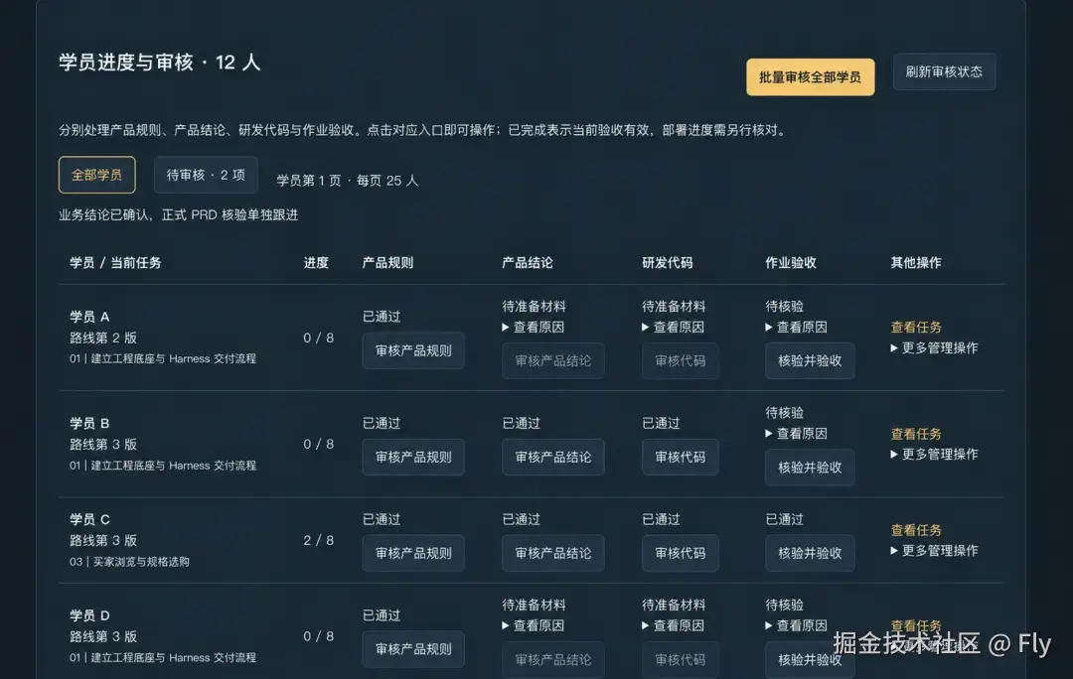Click 审核产品规则 for 学员 C
1073x679 pixels.
[x=413, y=553]
